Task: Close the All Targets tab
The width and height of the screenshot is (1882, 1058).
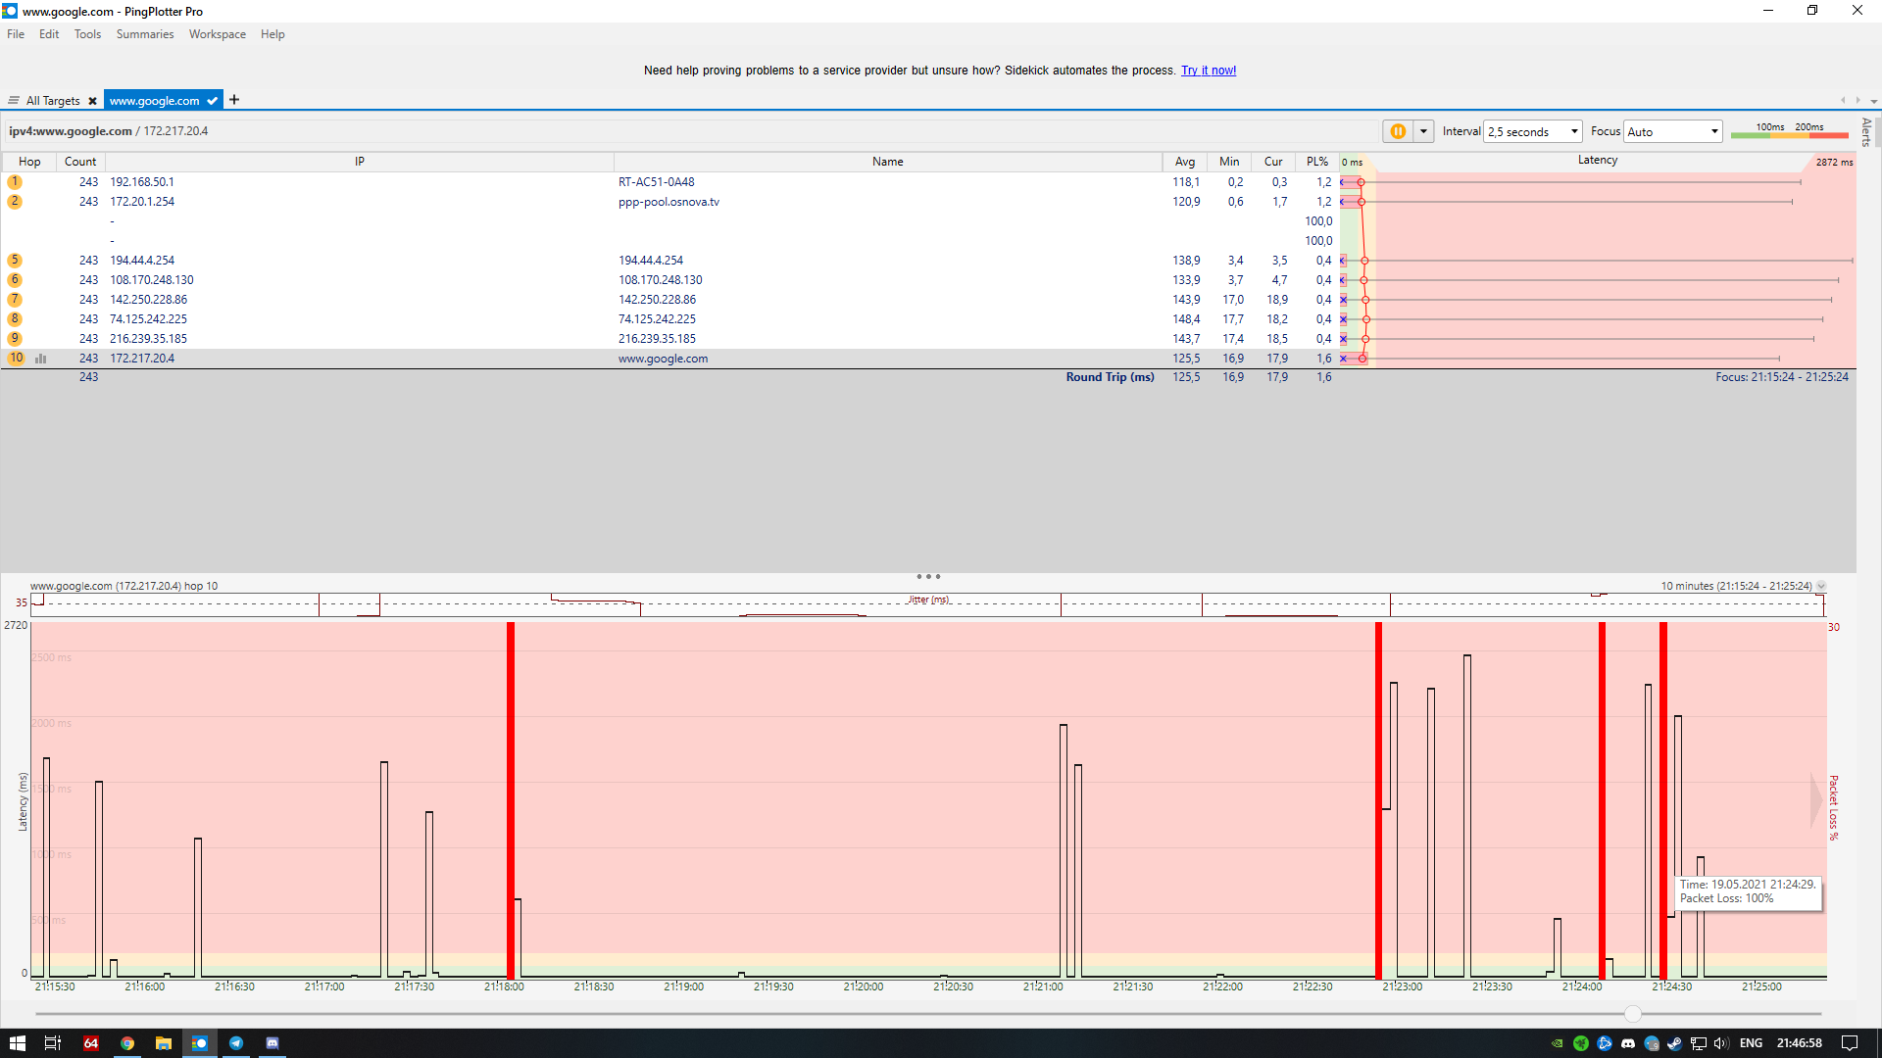Action: [92, 101]
